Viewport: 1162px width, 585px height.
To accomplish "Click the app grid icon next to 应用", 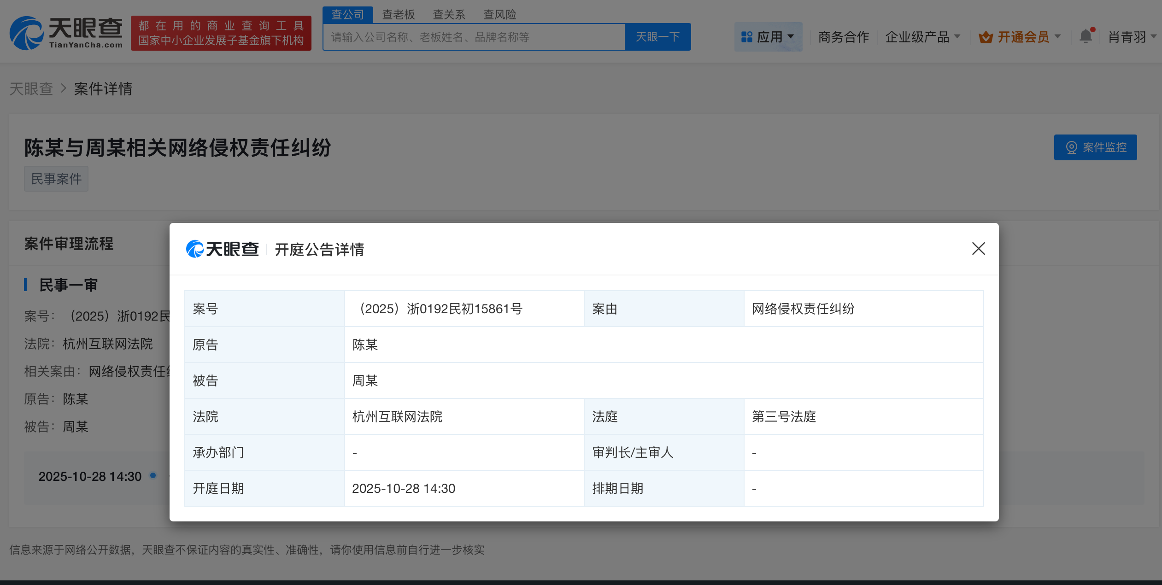I will click(747, 36).
